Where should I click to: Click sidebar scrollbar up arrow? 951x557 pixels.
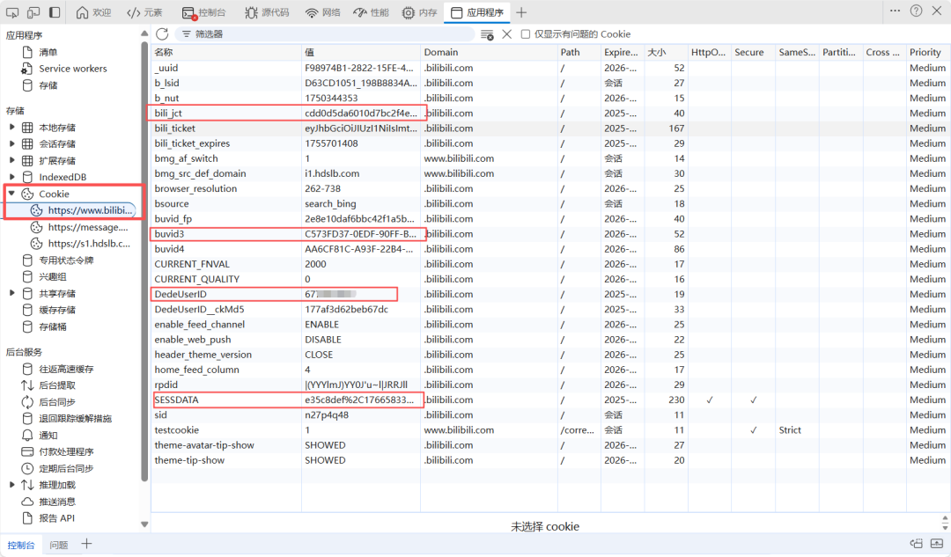144,33
